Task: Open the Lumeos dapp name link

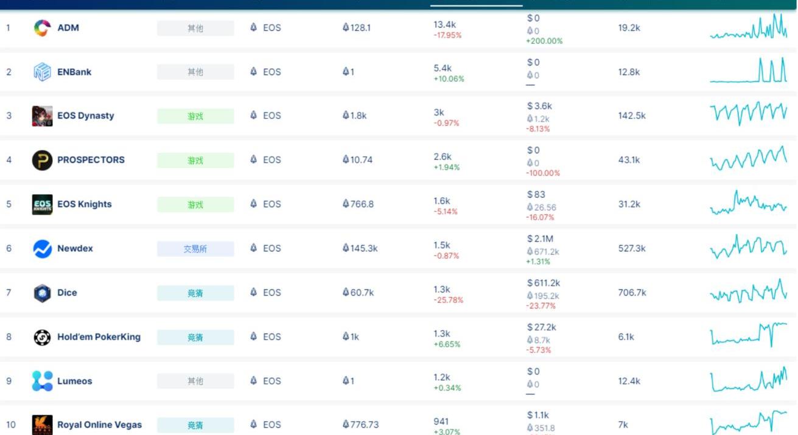Action: pyautogui.click(x=74, y=381)
